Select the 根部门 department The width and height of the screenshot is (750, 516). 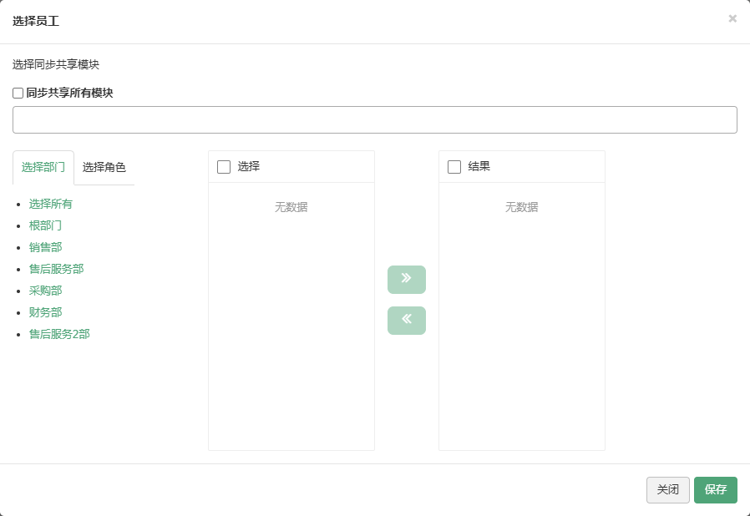[45, 225]
